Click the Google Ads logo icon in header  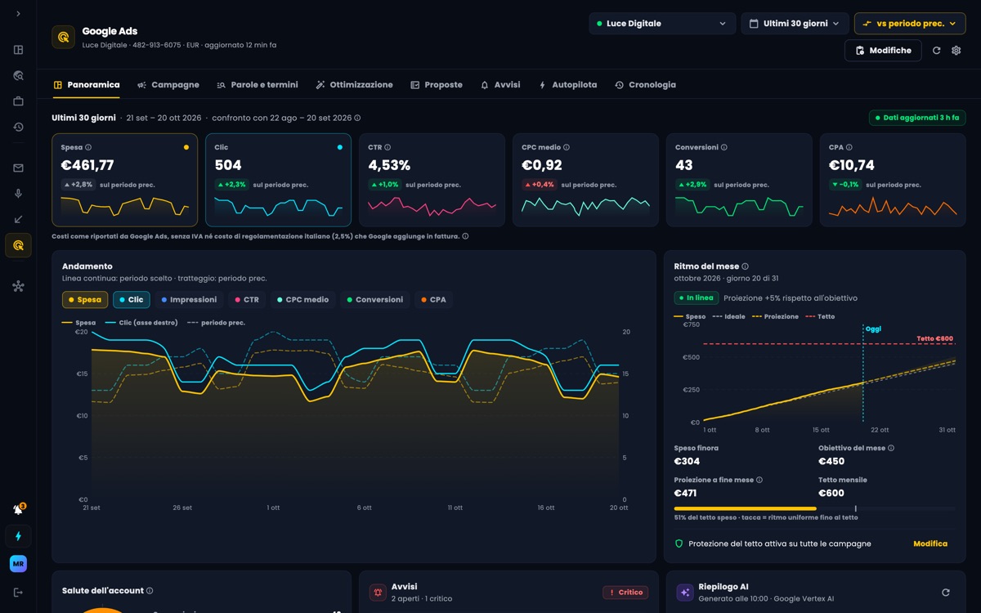[64, 37]
